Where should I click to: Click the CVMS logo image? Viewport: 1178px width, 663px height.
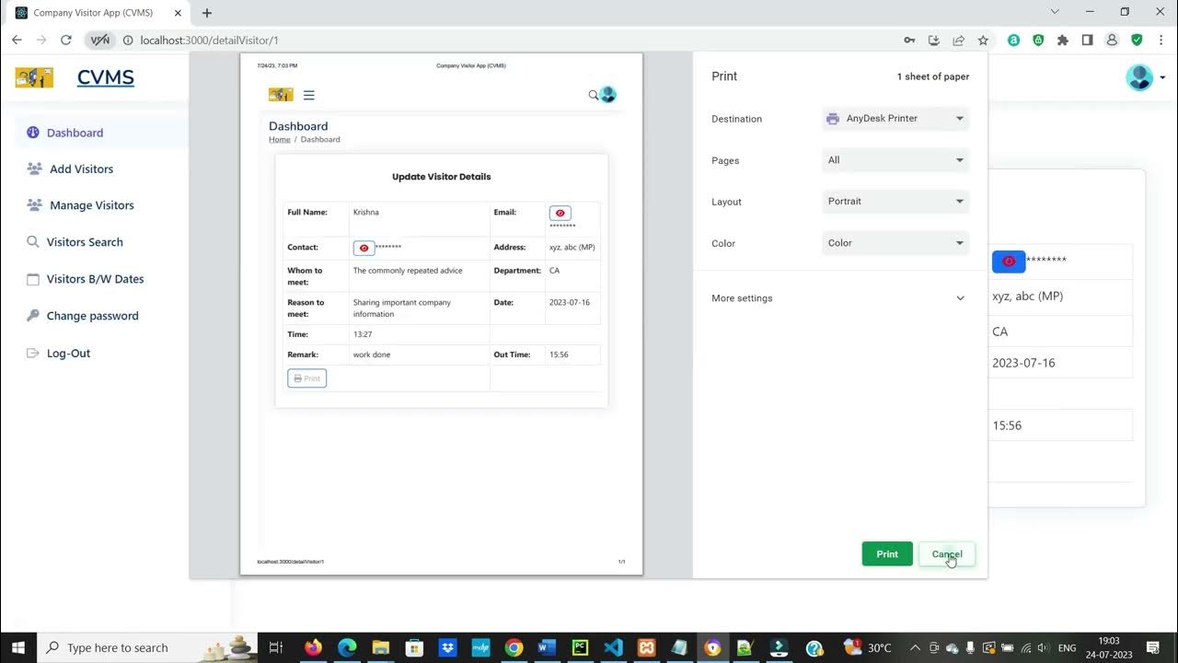(34, 77)
